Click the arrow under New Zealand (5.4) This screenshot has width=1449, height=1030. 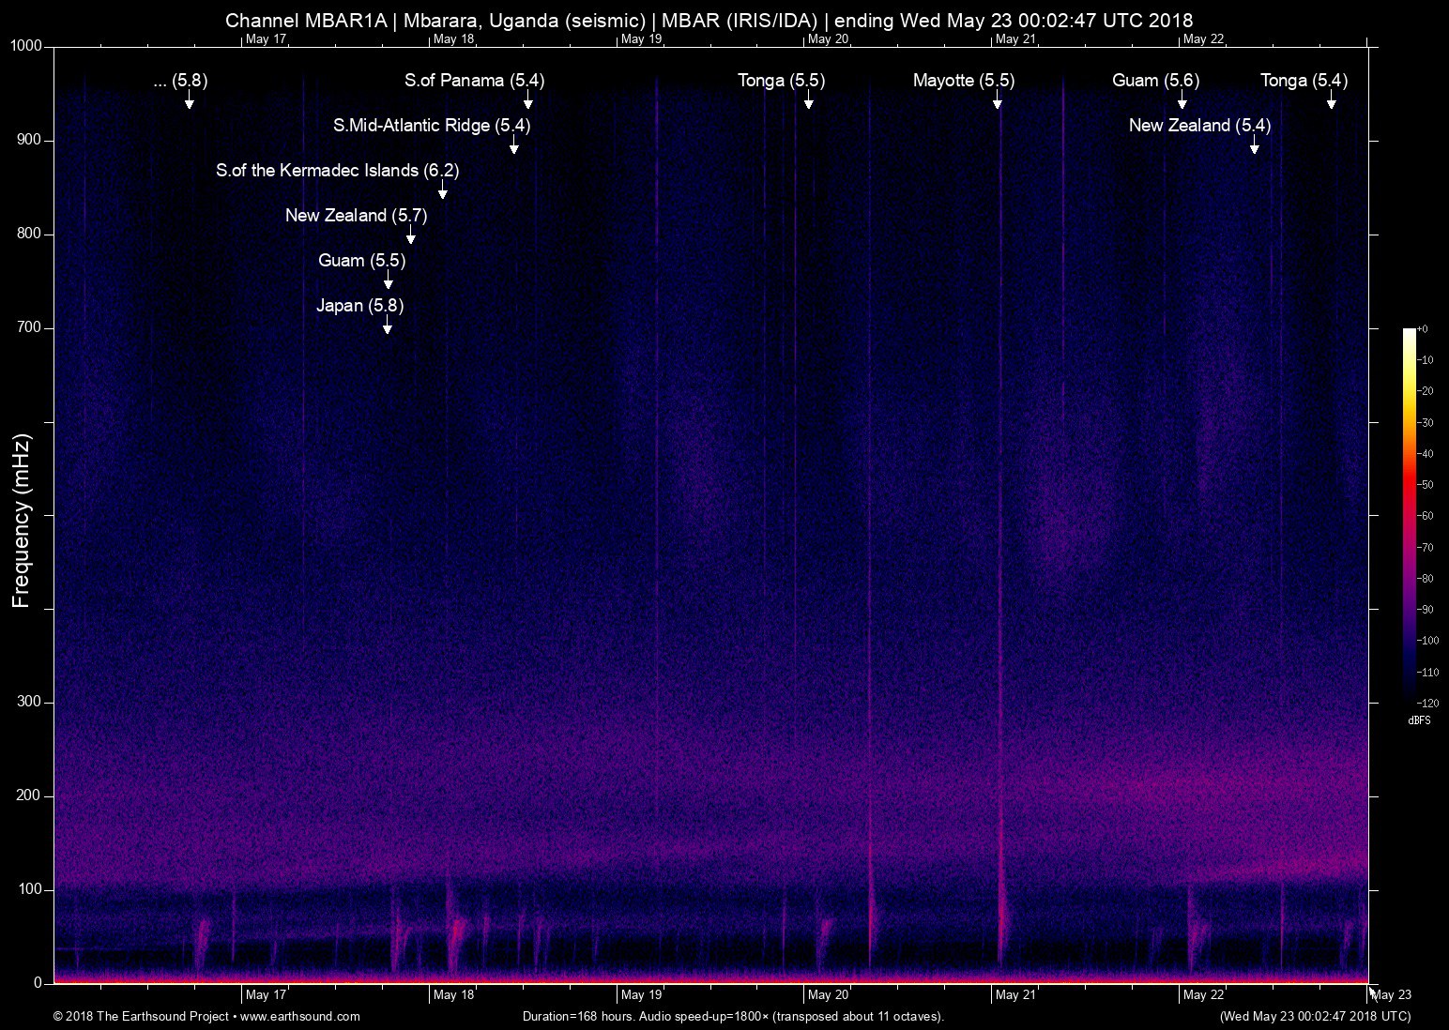click(x=1254, y=145)
